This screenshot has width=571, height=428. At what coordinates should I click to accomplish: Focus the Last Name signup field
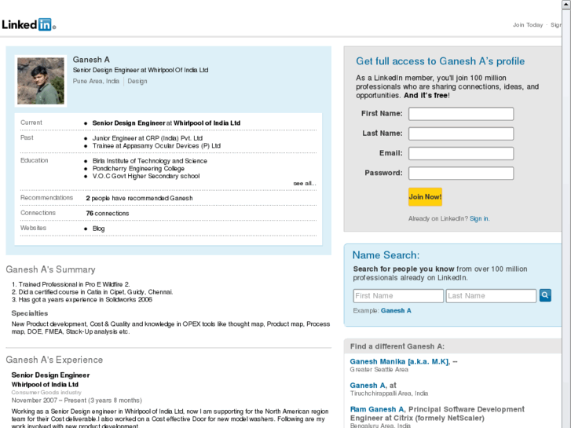(x=461, y=134)
